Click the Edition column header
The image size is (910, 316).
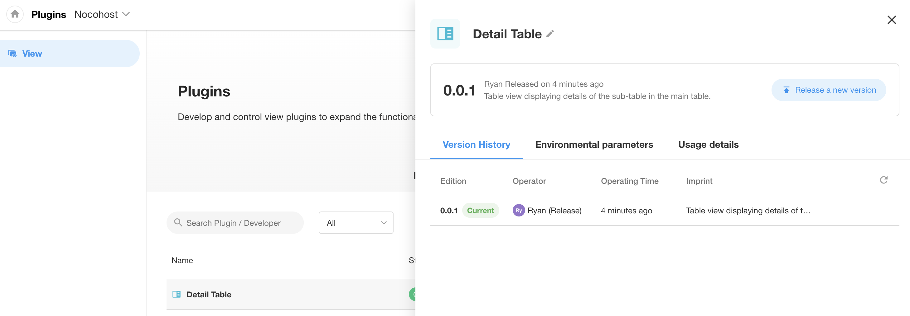tap(453, 181)
